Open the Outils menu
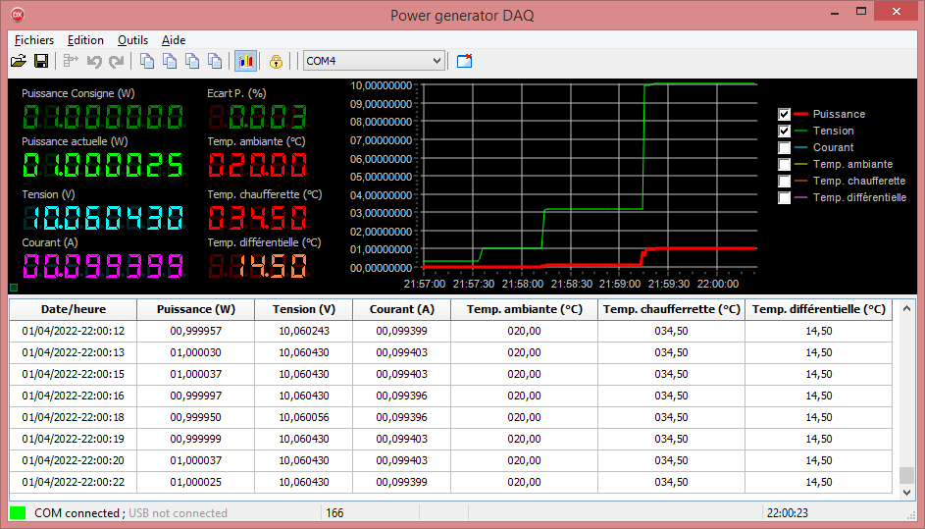 pyautogui.click(x=132, y=40)
